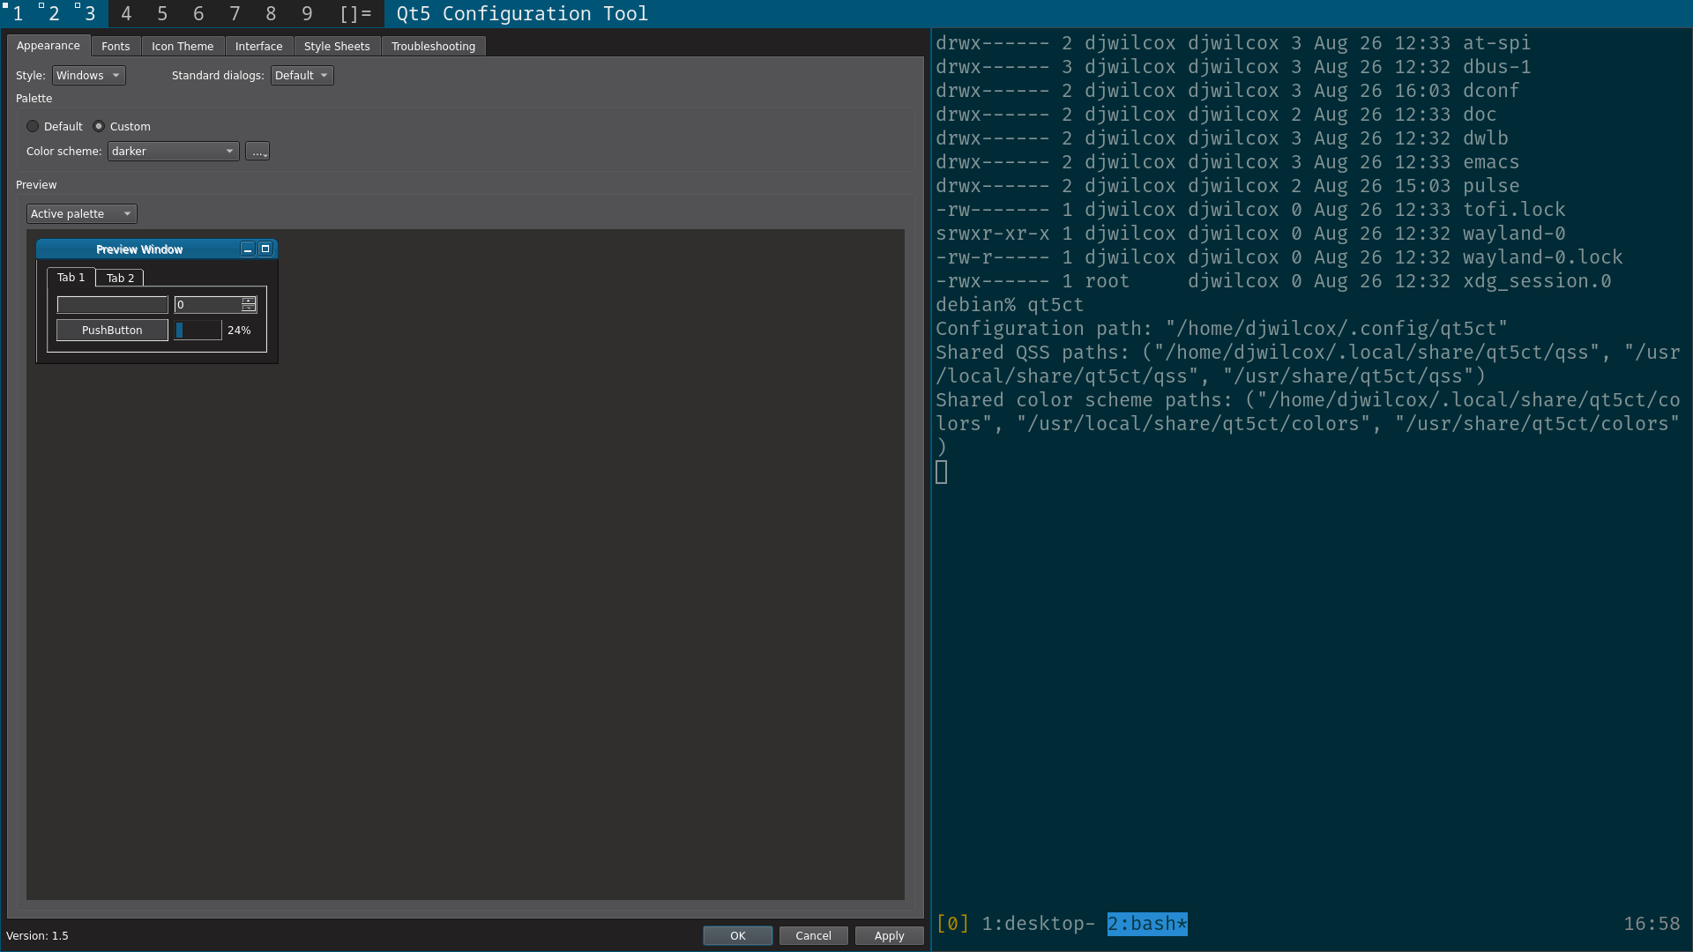
Task: Increment the preview spinbox up arrow
Action: point(249,301)
